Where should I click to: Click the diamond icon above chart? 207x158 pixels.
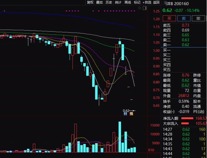139,8
